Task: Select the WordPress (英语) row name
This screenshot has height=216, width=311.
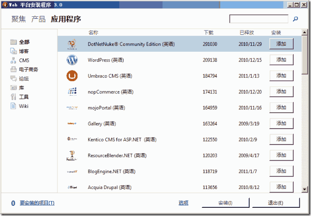Action: (x=106, y=60)
